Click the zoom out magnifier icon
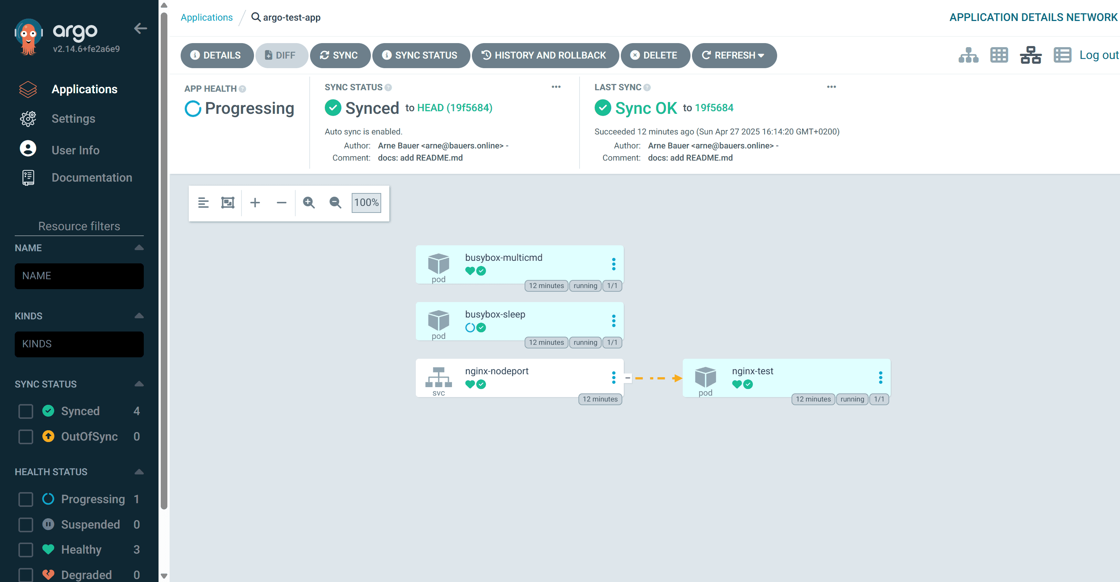 point(335,202)
